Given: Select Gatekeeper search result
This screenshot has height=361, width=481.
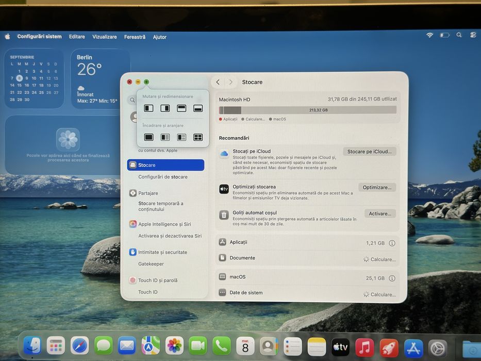Looking at the screenshot, I should (151, 264).
